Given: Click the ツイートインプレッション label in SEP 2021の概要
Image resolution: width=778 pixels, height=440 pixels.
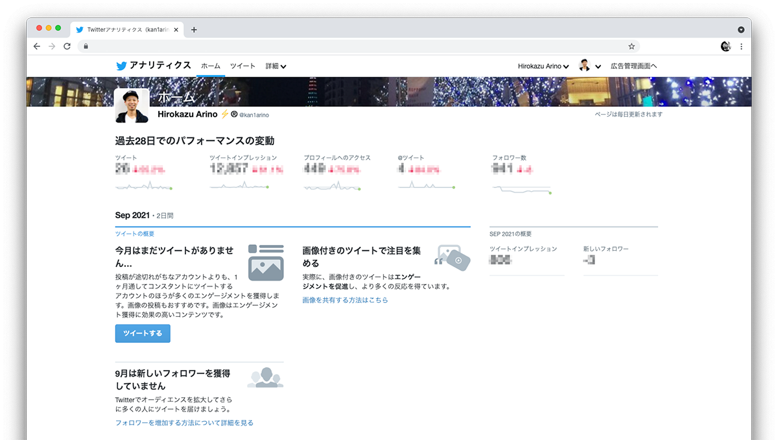Looking at the screenshot, I should [x=523, y=249].
